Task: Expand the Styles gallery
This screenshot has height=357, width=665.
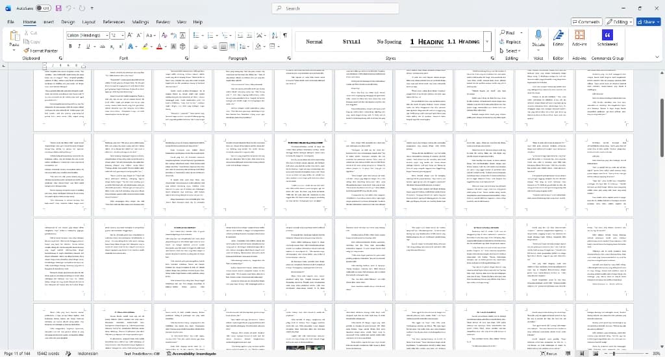Action: click(487, 42)
